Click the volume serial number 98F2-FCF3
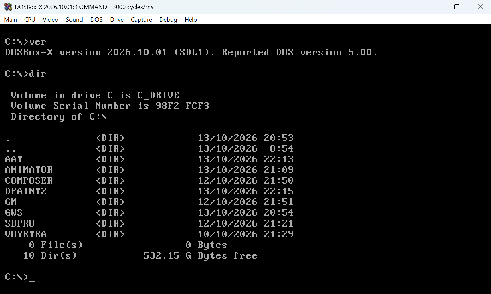Image resolution: width=491 pixels, height=294 pixels. [182, 106]
